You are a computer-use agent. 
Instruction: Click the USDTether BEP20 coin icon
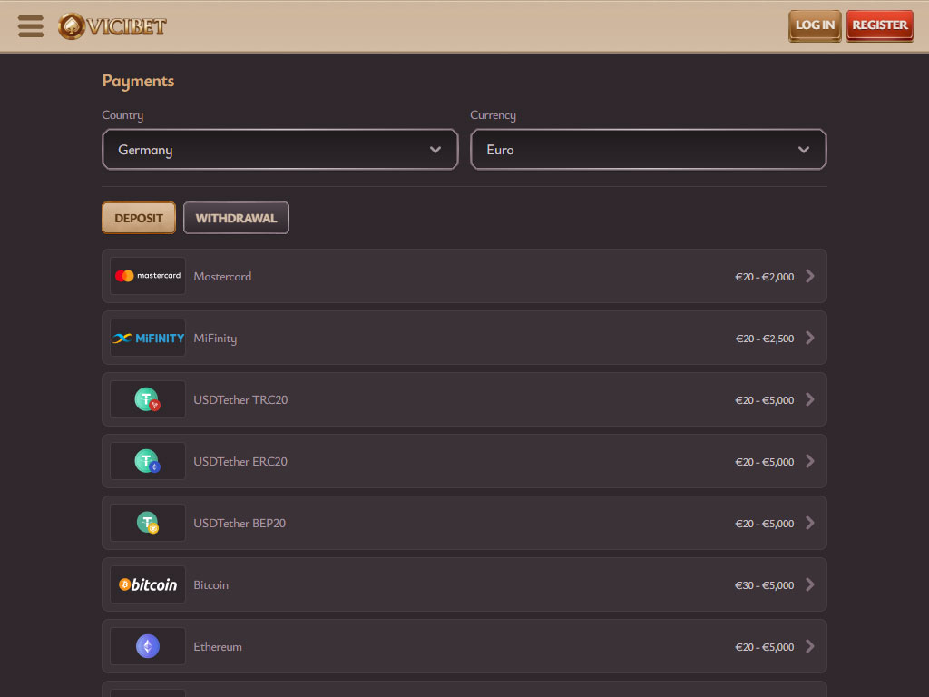click(148, 523)
